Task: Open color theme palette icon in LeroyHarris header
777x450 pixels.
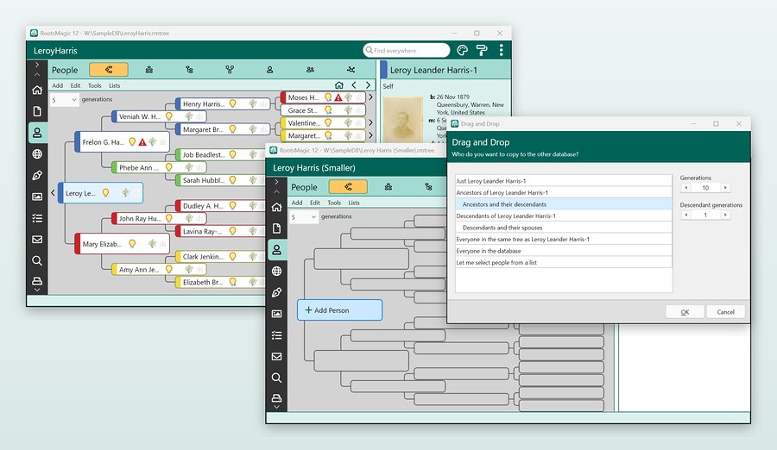Action: pos(462,50)
